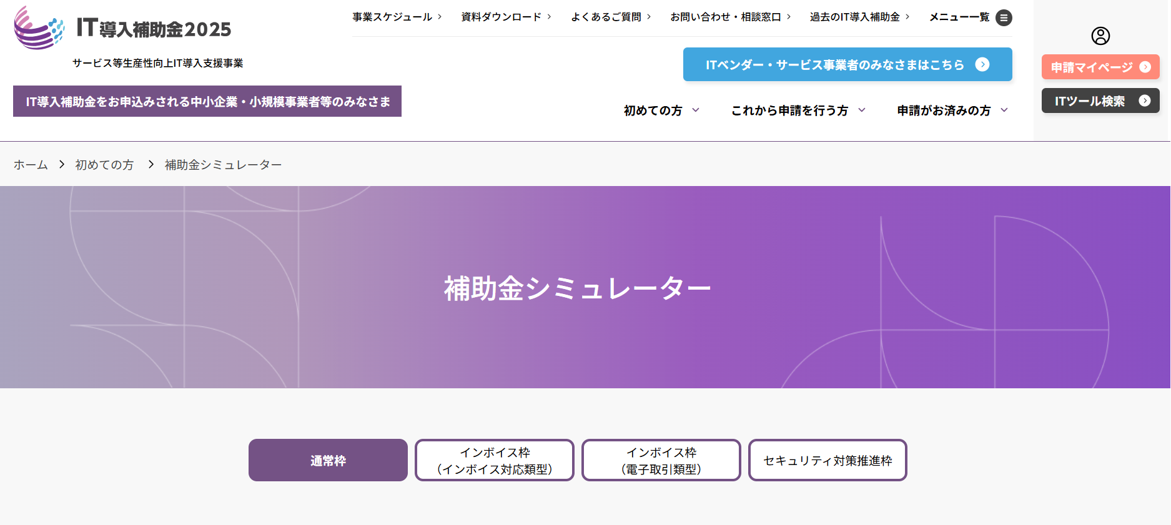Click the 初めての方 breadcrumb link

coord(104,165)
